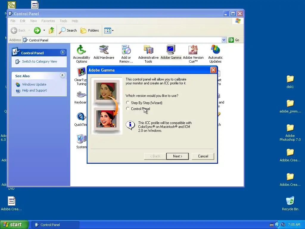Viewport: 305px width, 229px height.
Task: Open Help and Support link
Action: coord(35,90)
